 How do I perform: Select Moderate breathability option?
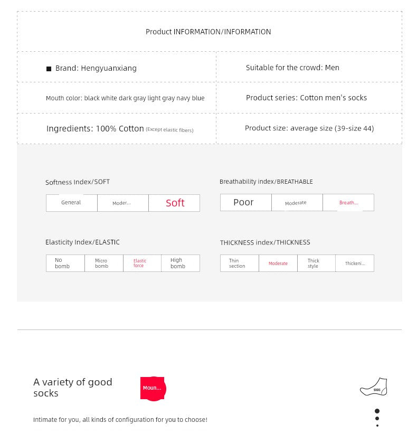[x=296, y=203]
